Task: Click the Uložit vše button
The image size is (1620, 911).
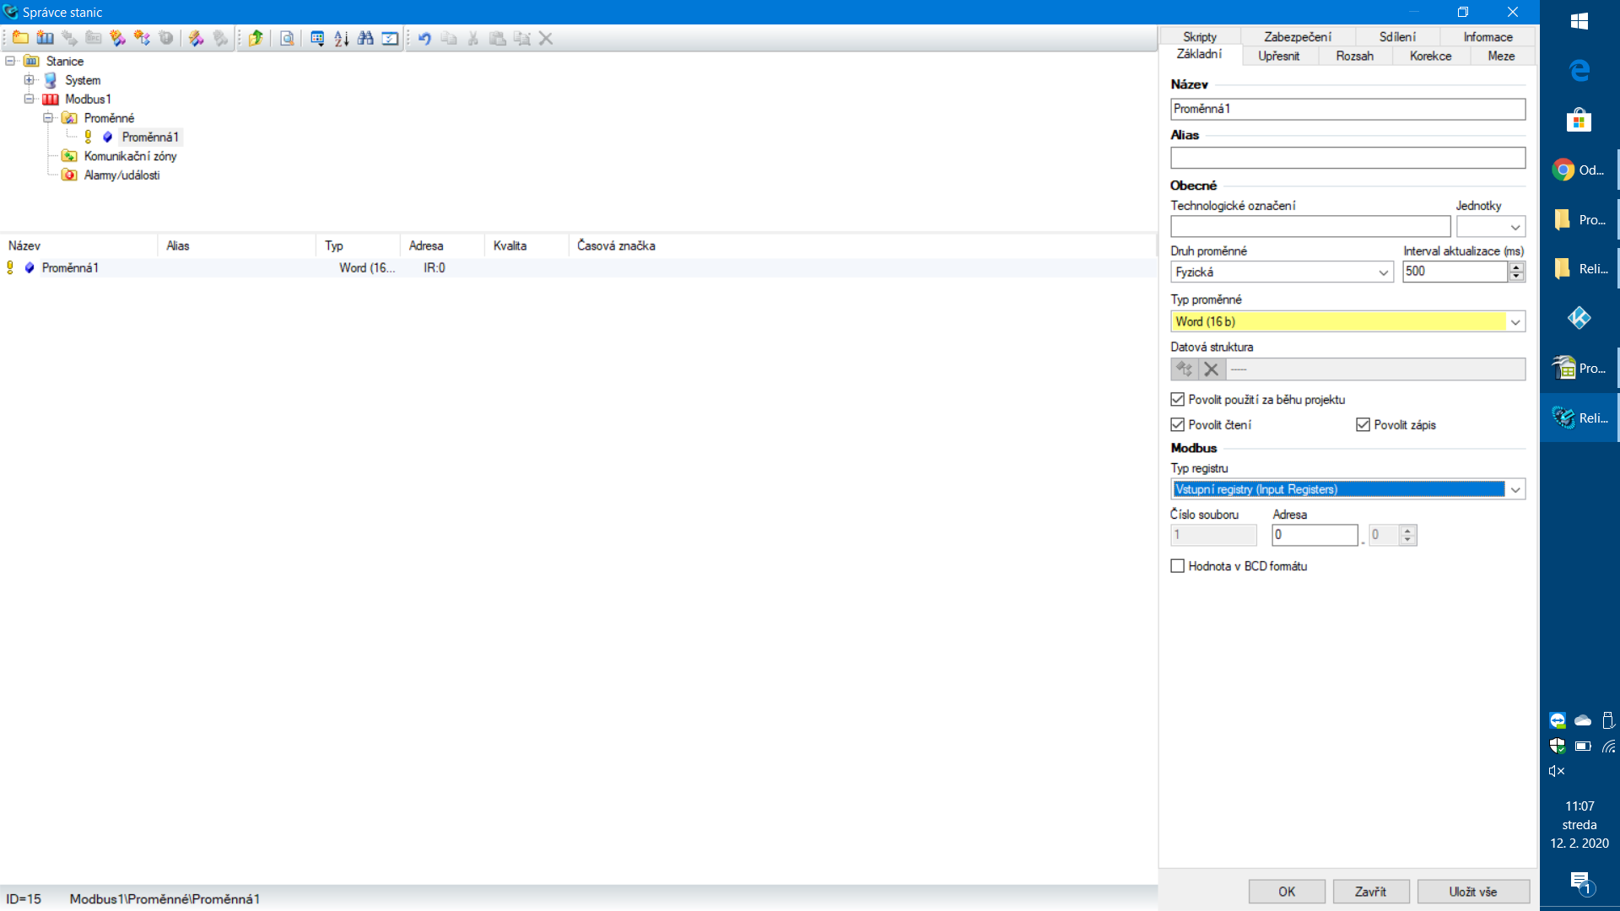Action: coord(1472,892)
